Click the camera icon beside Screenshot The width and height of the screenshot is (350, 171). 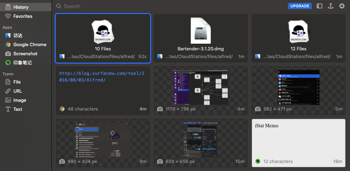pos(8,54)
